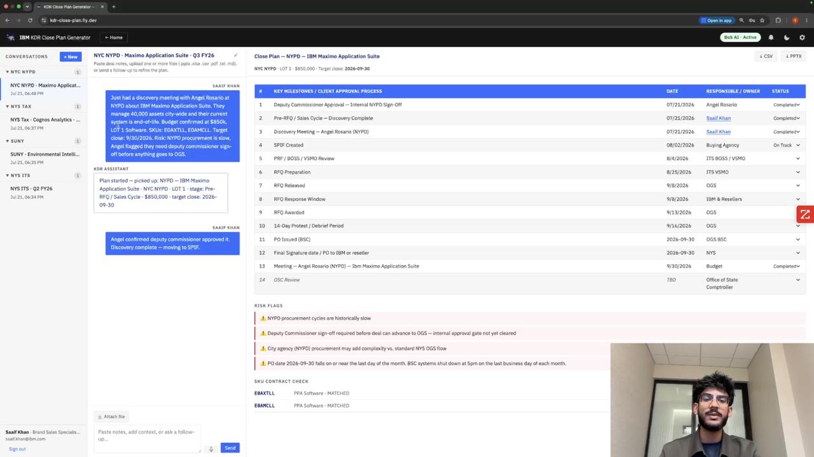Viewport: 814px width, 457px height.
Task: Click the PRF / BOSS / VSMO Review milestone
Action: click(304, 158)
